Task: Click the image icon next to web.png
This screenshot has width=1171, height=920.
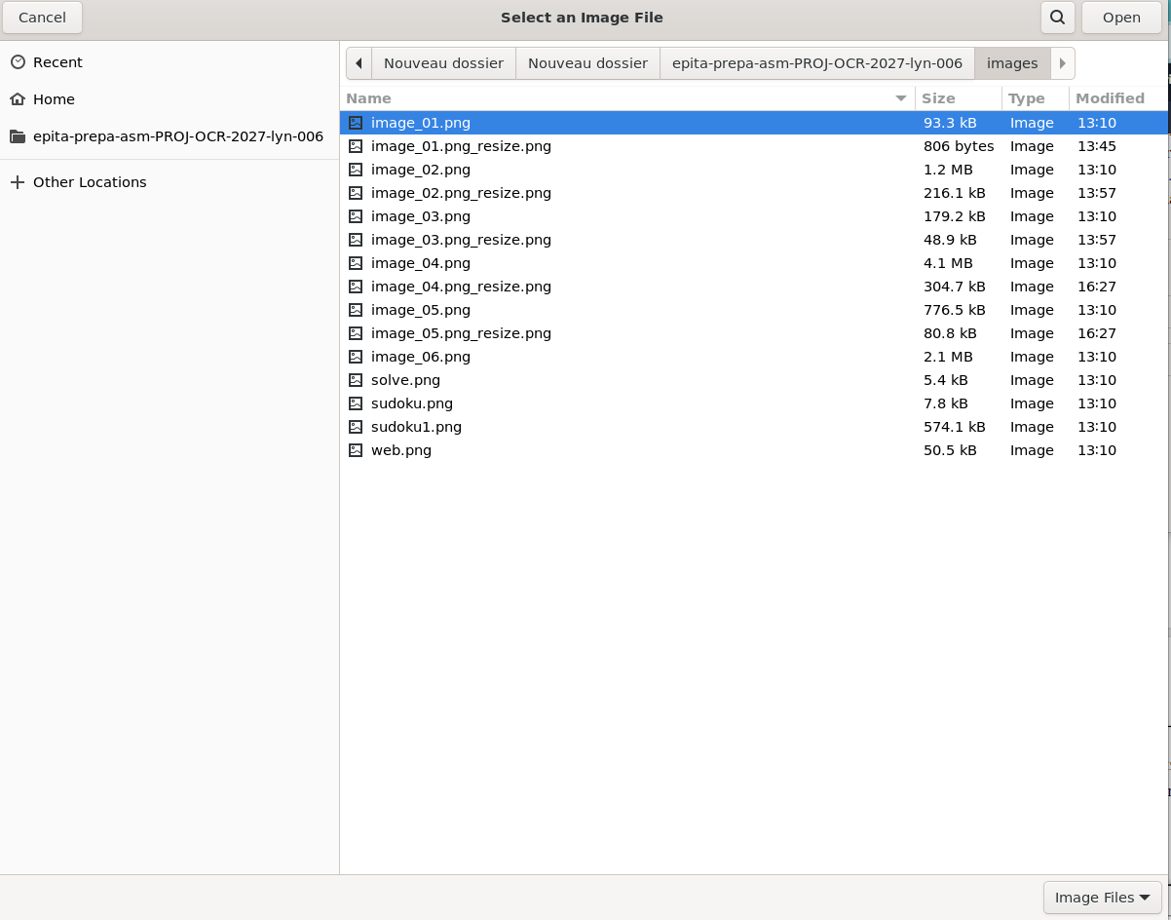Action: (357, 450)
